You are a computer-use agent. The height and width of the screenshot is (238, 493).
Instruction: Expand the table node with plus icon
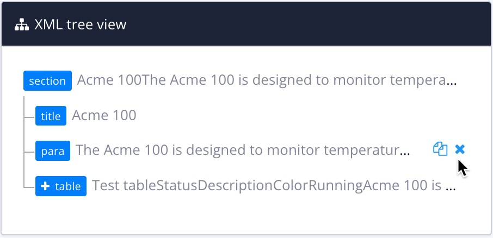point(45,186)
